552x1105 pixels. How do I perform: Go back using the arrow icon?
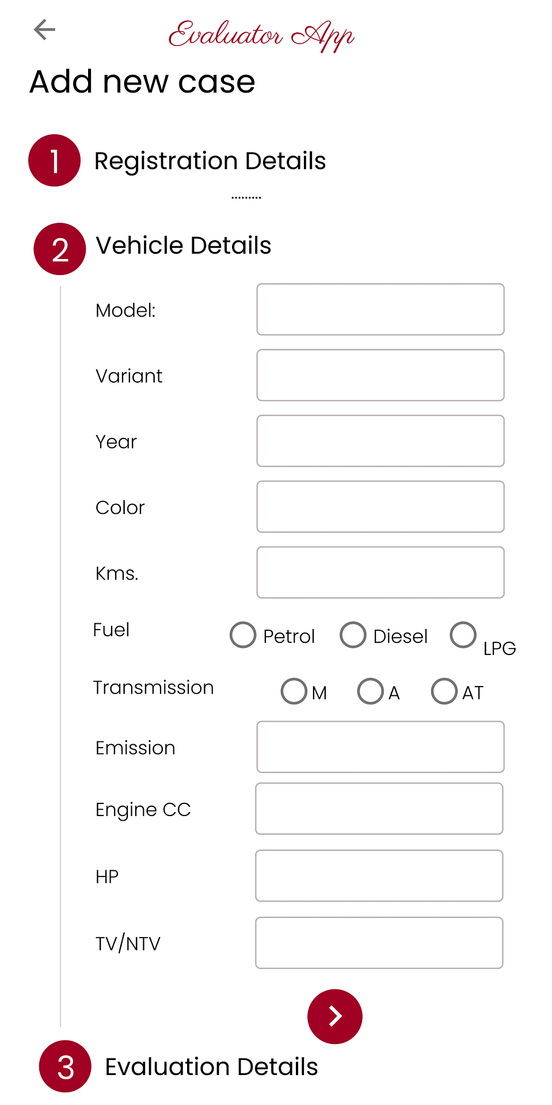click(x=44, y=29)
